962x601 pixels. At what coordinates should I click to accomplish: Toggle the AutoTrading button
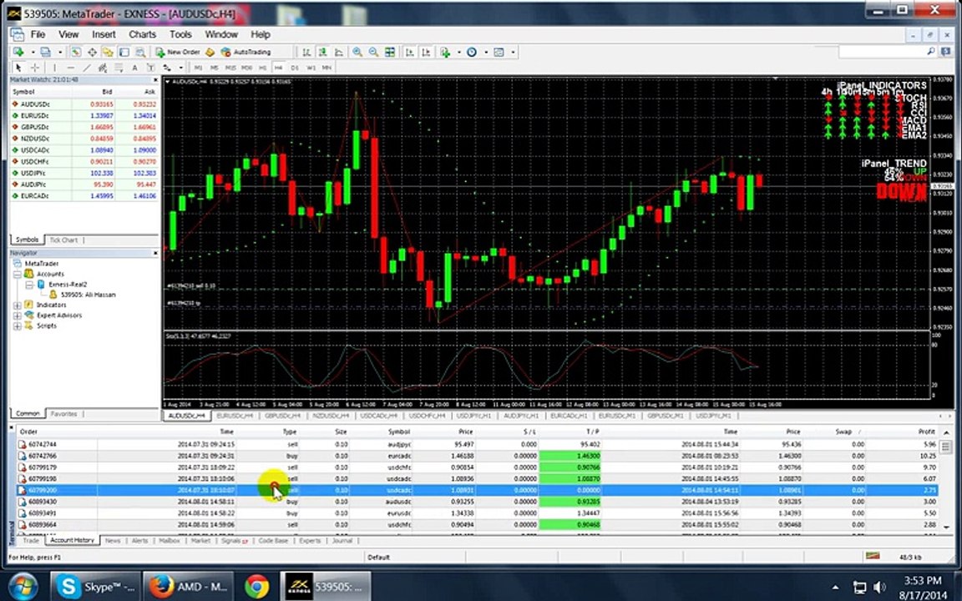point(246,52)
